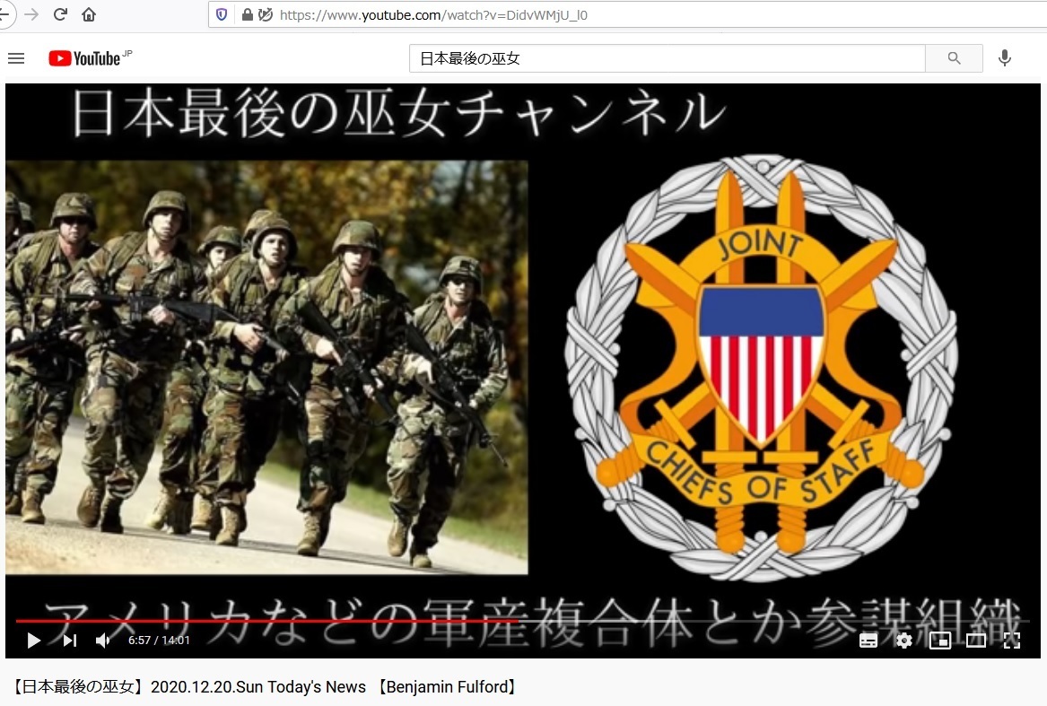The height and width of the screenshot is (706, 1047).
Task: Switch to miniplayer mode
Action: (x=940, y=641)
